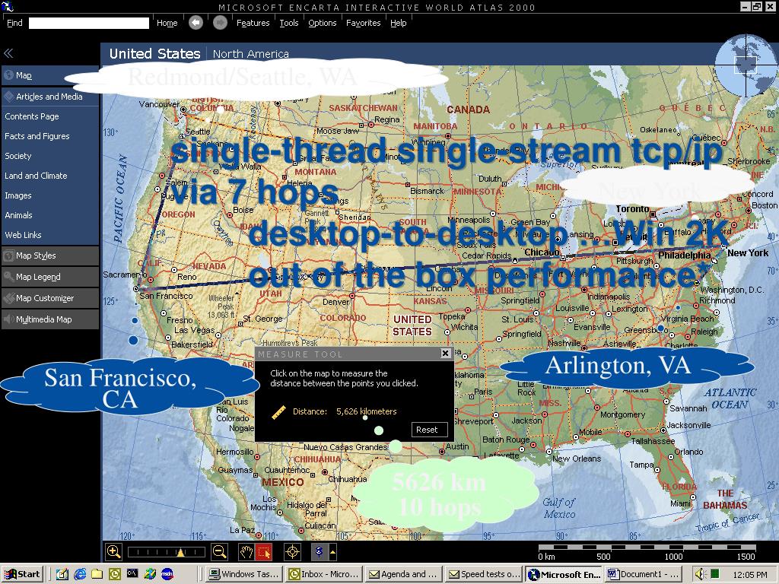Close the Measure Tool dialog
779x584 pixels.
tap(445, 353)
